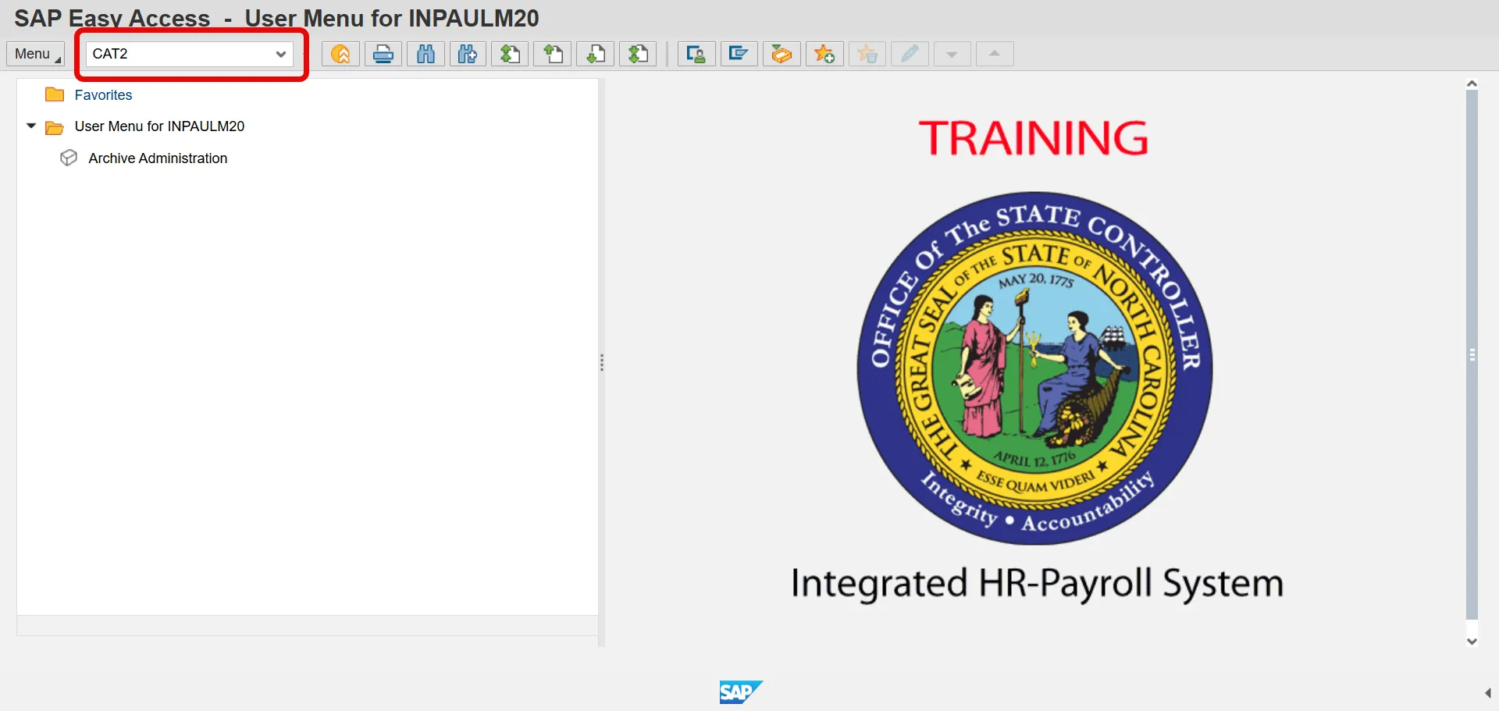Click the Print icon in toolbar
Viewport: 1499px width, 711px height.
[383, 54]
